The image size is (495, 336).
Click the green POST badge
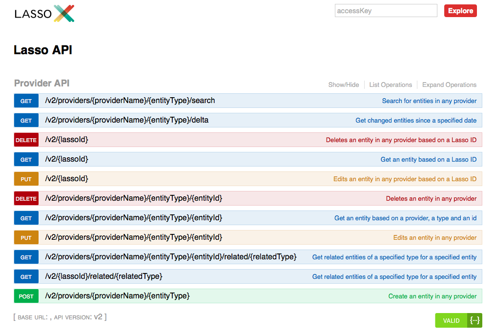click(26, 296)
